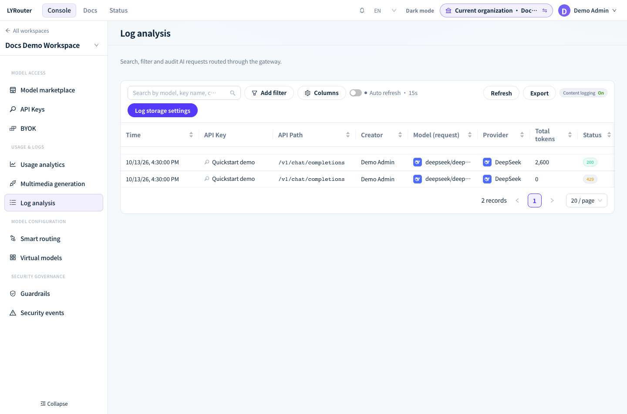Click the previous page arrow

coord(517,200)
